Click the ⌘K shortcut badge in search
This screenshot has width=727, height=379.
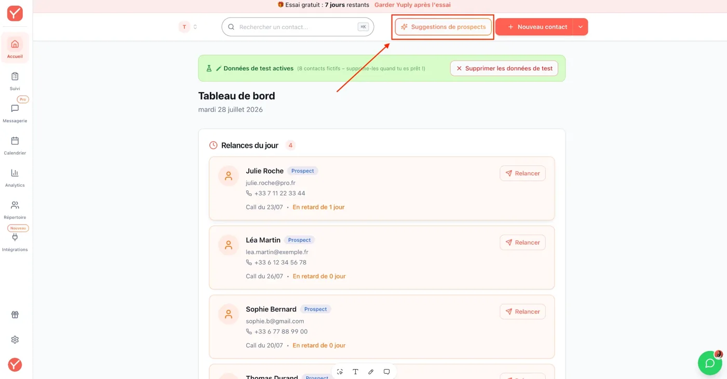(363, 27)
